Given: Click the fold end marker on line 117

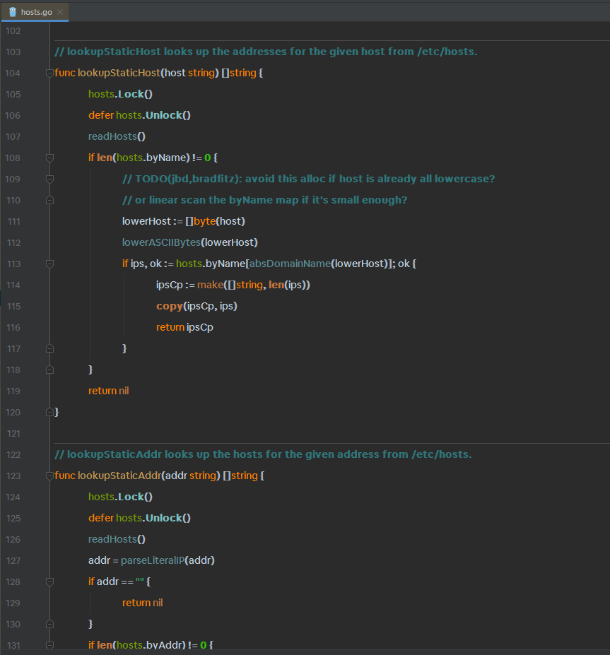Looking at the screenshot, I should [x=49, y=348].
